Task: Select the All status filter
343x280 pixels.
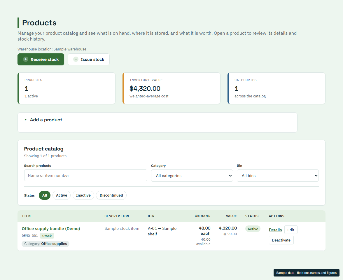Action: tap(45, 195)
